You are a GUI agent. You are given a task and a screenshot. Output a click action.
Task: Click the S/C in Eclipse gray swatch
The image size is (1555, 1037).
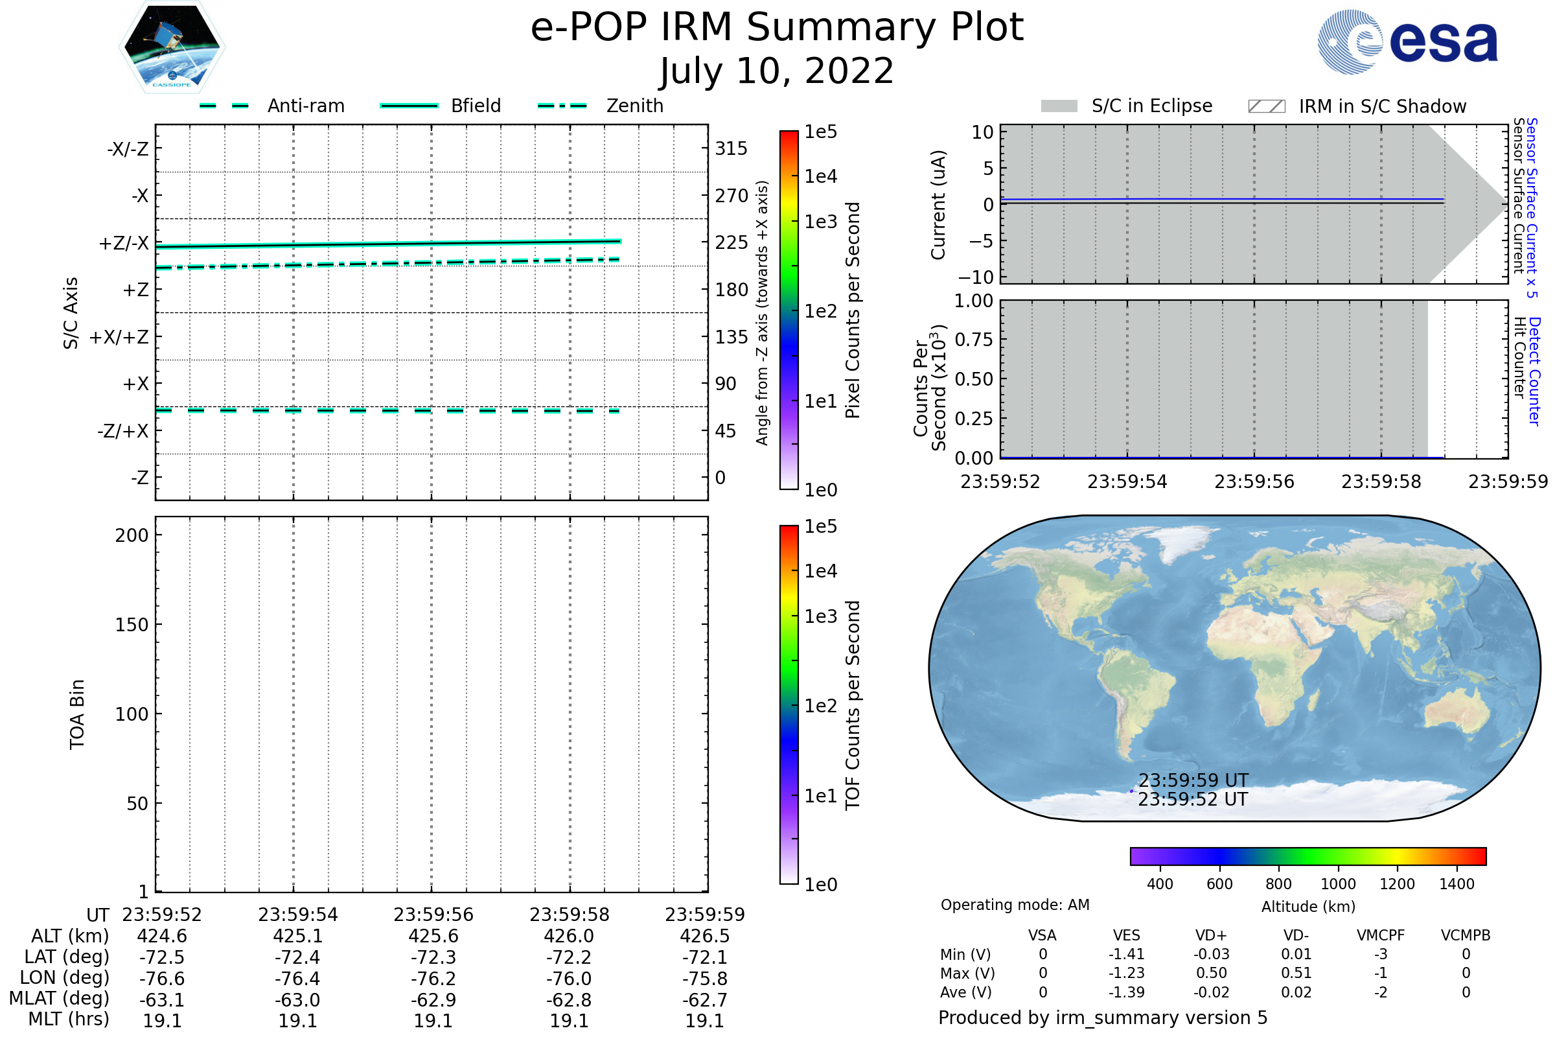coord(1059,106)
